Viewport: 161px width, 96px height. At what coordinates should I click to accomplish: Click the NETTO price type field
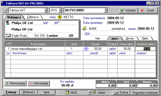pyautogui.click(x=70, y=17)
